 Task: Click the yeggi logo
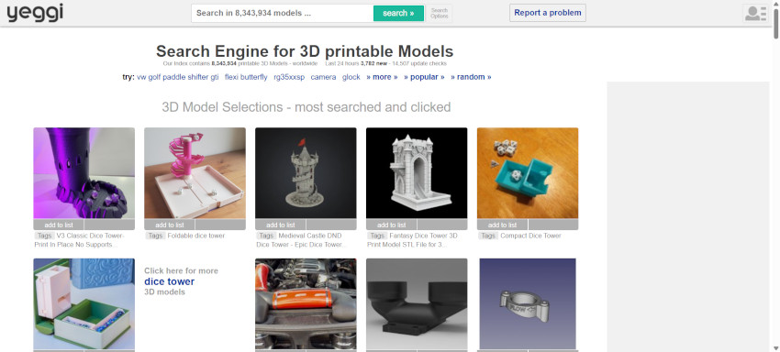coord(35,13)
